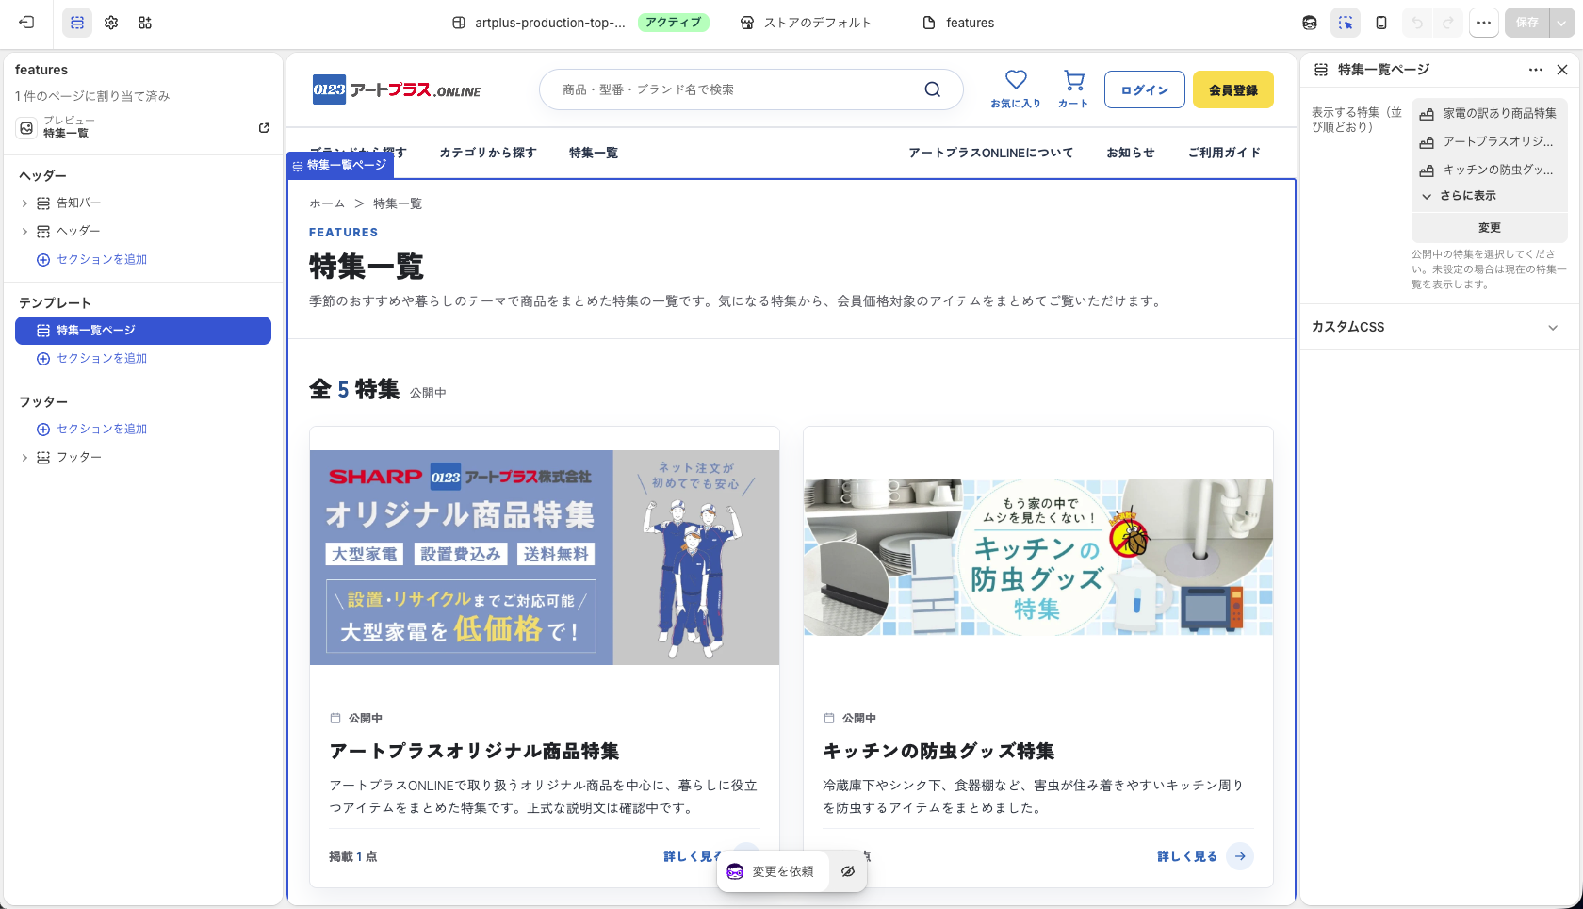The height and width of the screenshot is (909, 1583).
Task: Click the search magnifier icon
Action: point(932,89)
